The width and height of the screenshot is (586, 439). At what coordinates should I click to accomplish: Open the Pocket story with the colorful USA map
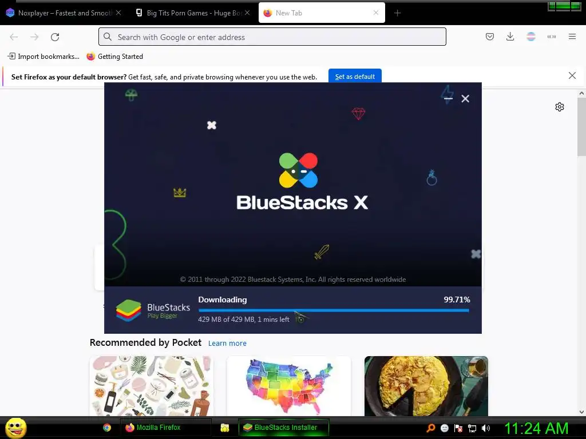tap(288, 386)
